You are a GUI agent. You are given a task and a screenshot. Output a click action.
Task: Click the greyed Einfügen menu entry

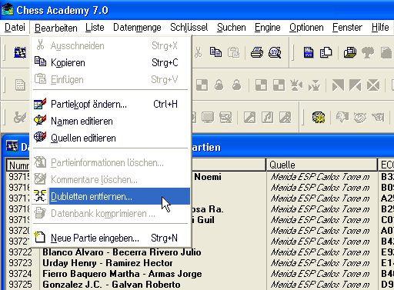(112, 79)
